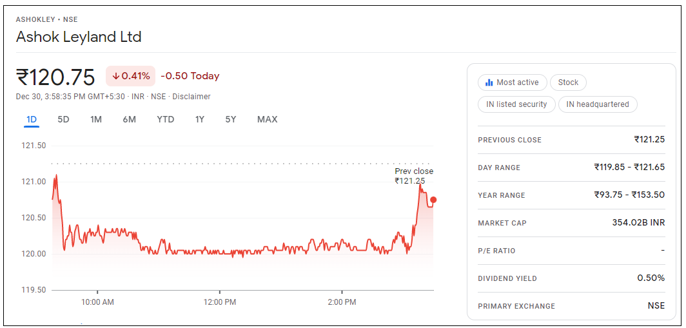Select the 1D time range tab
Image resolution: width=686 pixels, height=328 pixels.
[x=32, y=119]
